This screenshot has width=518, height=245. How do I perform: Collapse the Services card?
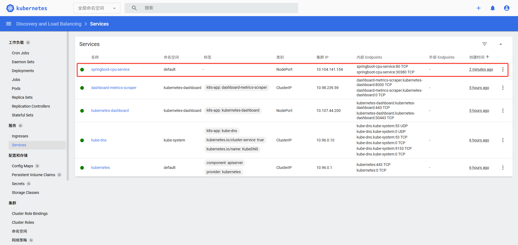click(501, 44)
